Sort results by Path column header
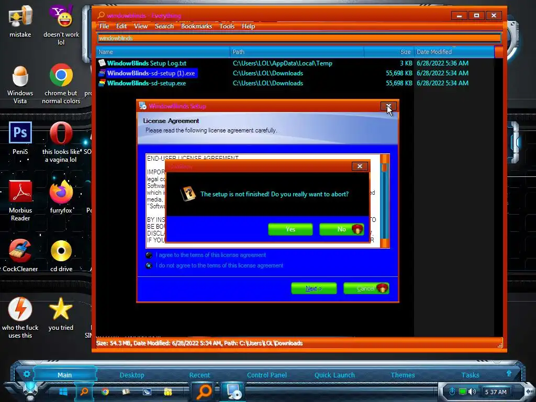Viewport: 536px width, 402px height. 297,52
